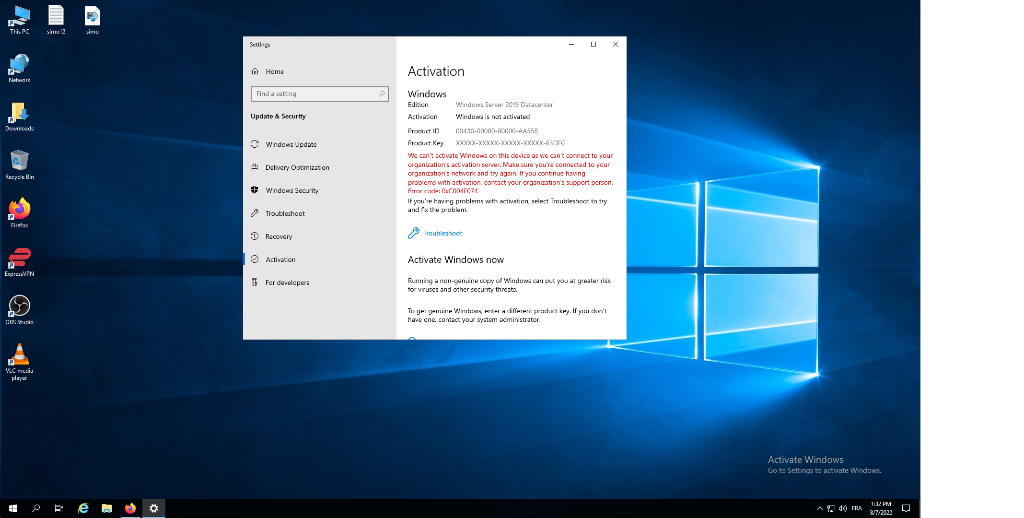Click Settings gear on taskbar
Image resolution: width=1024 pixels, height=518 pixels.
coord(154,508)
